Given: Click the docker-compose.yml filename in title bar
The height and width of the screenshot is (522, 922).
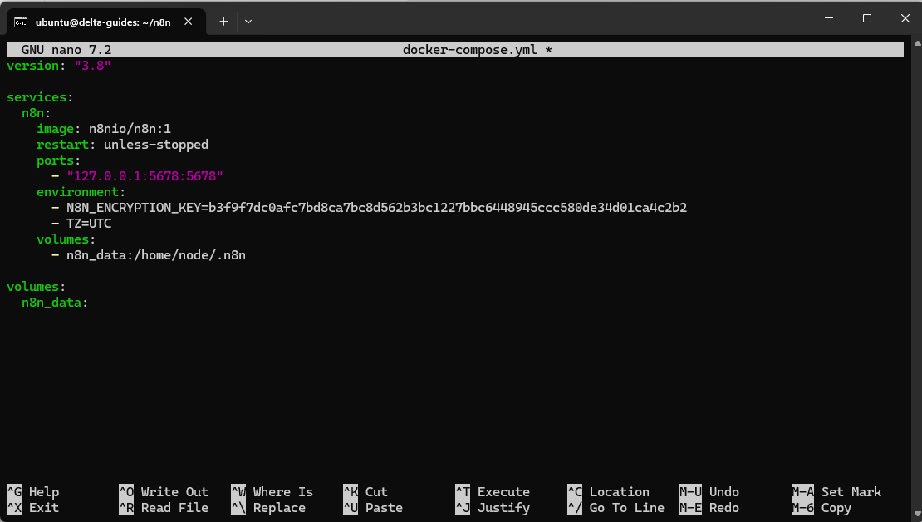Looking at the screenshot, I should [x=470, y=50].
